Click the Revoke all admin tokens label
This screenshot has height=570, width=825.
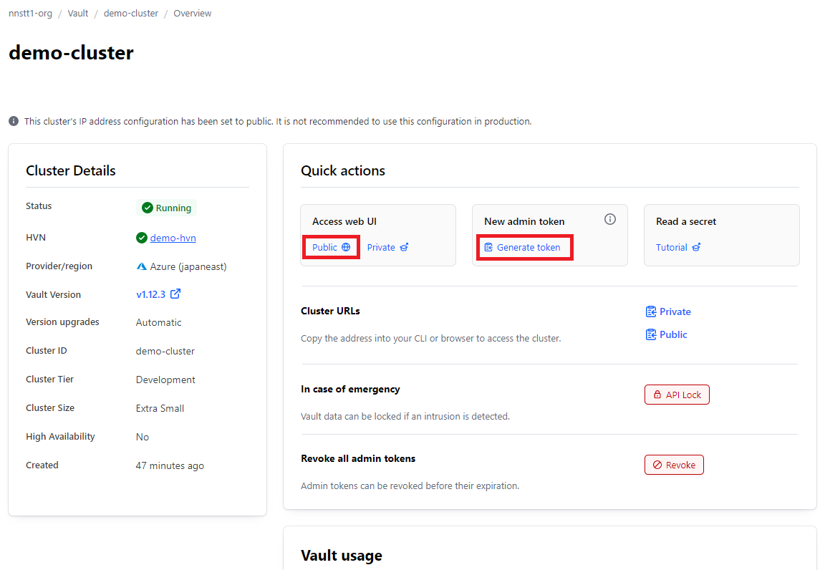click(x=358, y=458)
